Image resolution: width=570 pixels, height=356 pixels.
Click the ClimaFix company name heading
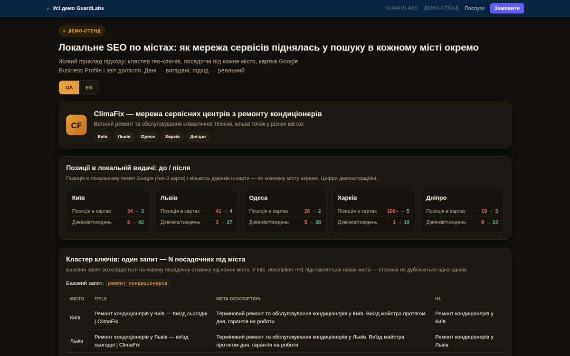pyautogui.click(x=208, y=114)
